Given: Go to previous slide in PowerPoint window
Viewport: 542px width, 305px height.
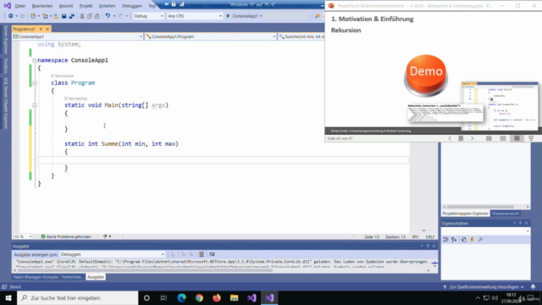Looking at the screenshot, I should coord(450,138).
